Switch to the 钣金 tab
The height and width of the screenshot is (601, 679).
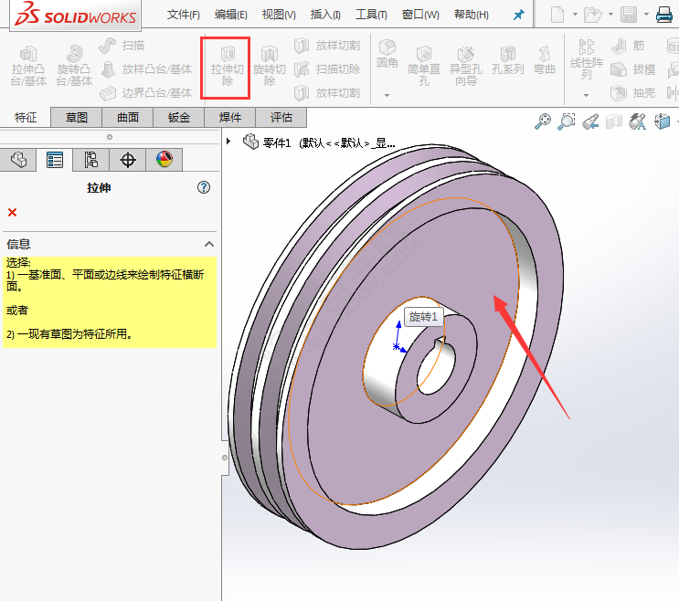coord(179,117)
